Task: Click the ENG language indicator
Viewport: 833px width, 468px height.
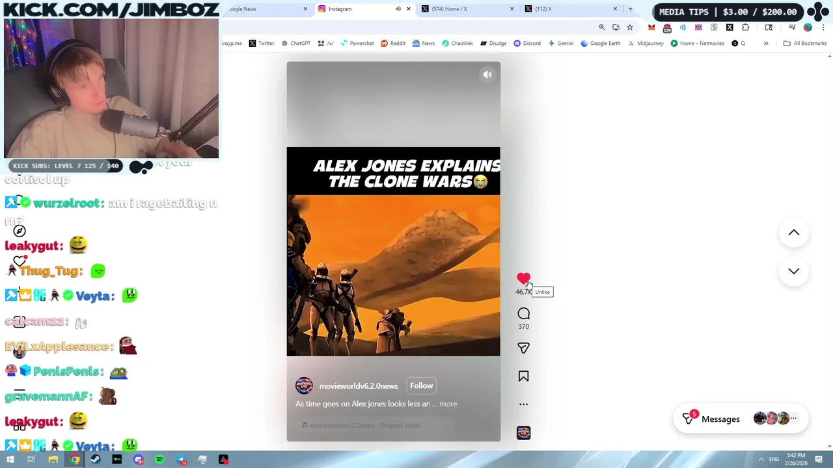Action: point(774,460)
